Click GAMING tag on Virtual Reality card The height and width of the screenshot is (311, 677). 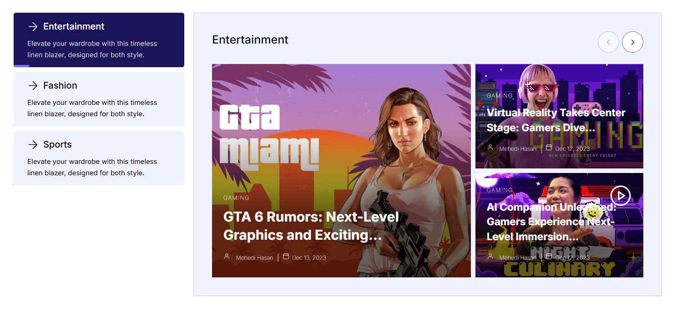(500, 96)
